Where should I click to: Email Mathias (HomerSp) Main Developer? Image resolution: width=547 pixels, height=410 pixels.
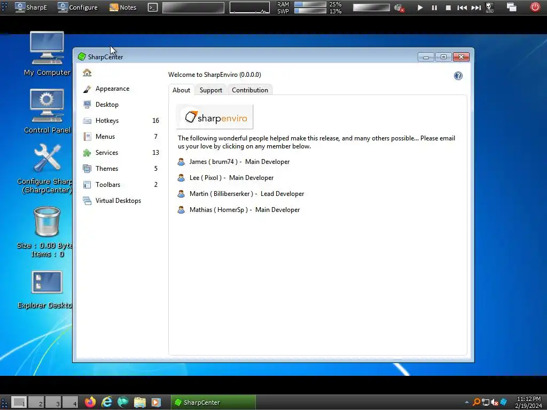[x=239, y=210]
